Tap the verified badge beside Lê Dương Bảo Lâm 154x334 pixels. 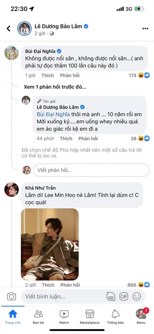coord(86,26)
